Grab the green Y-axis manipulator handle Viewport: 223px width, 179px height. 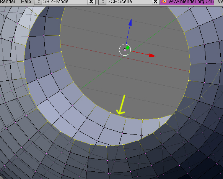[x=128, y=48]
